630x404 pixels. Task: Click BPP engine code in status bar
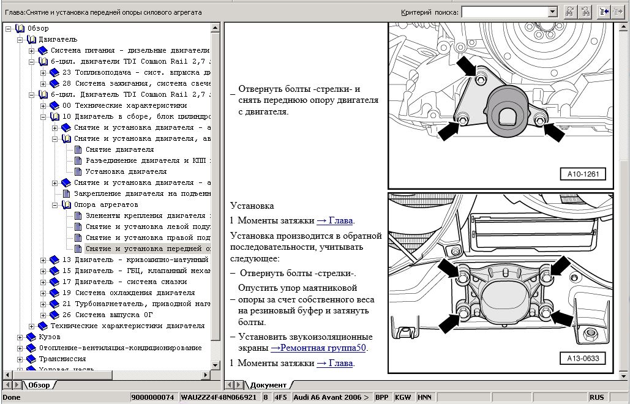pyautogui.click(x=381, y=397)
